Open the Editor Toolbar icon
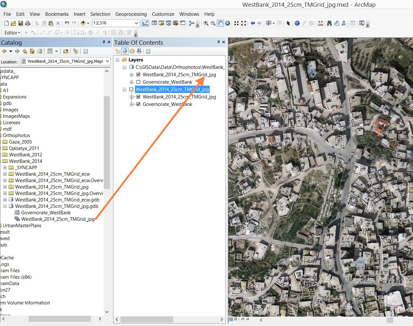Screen dimensions: 413x326 (145, 23)
